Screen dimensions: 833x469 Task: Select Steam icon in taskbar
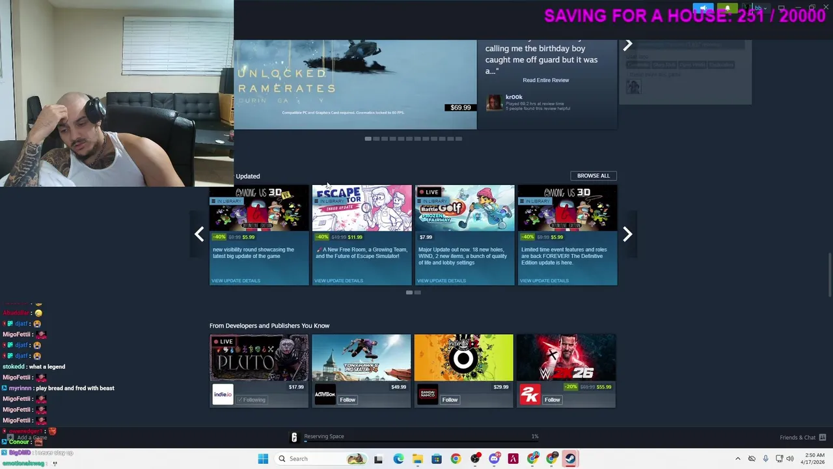570,459
